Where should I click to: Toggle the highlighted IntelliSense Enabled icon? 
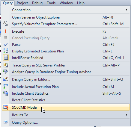(x=6, y=58)
